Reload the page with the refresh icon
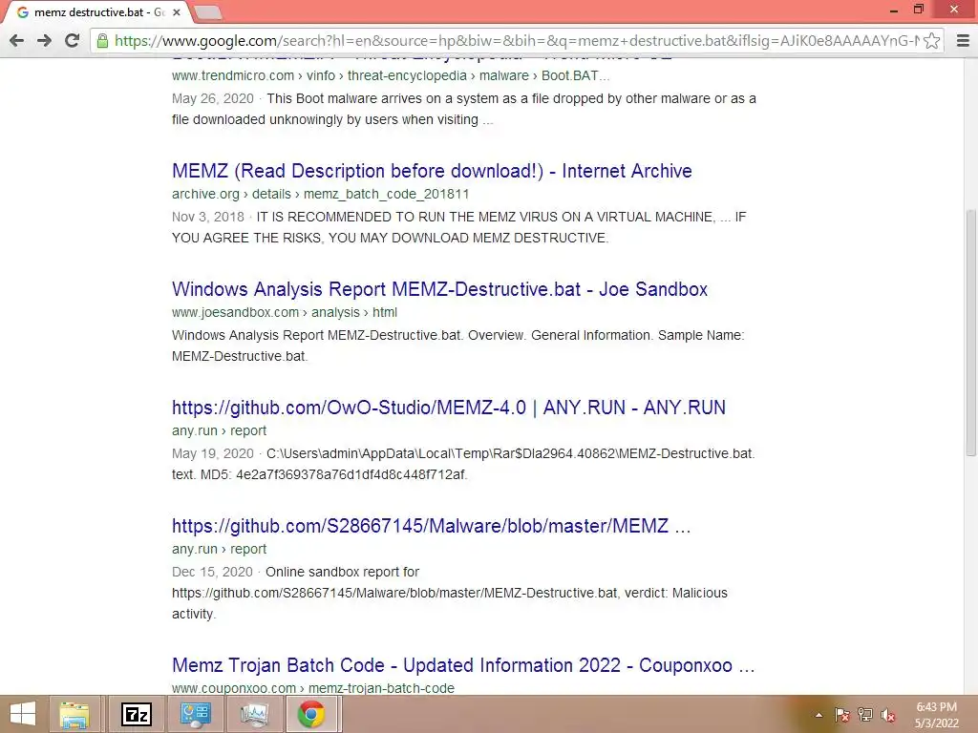The height and width of the screenshot is (733, 978). [x=73, y=40]
